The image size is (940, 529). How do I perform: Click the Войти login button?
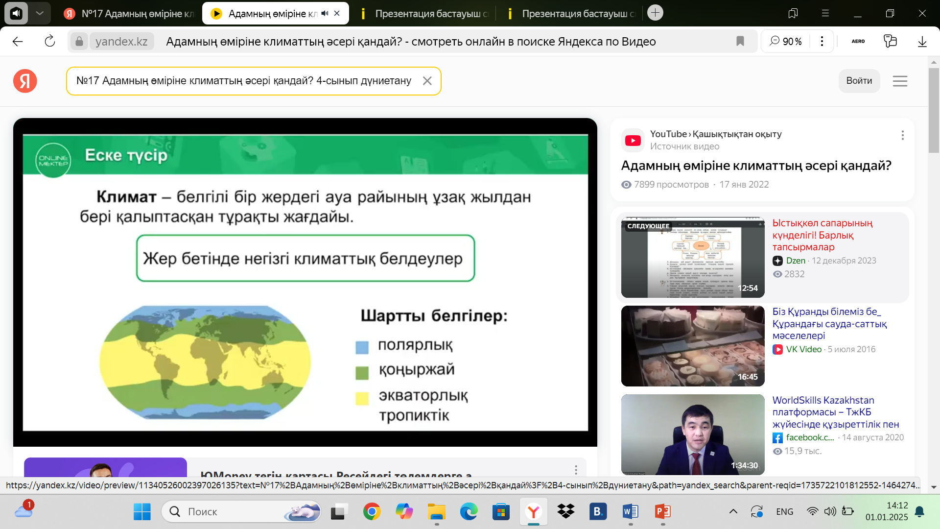click(x=859, y=81)
